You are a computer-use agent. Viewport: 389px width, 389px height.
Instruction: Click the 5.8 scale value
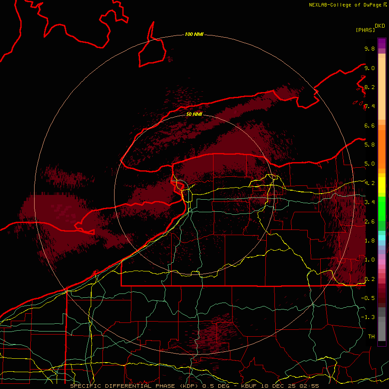pos(370,144)
